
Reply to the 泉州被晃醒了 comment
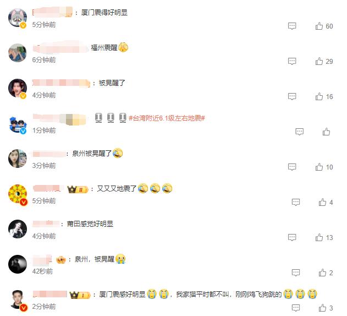(x=292, y=167)
